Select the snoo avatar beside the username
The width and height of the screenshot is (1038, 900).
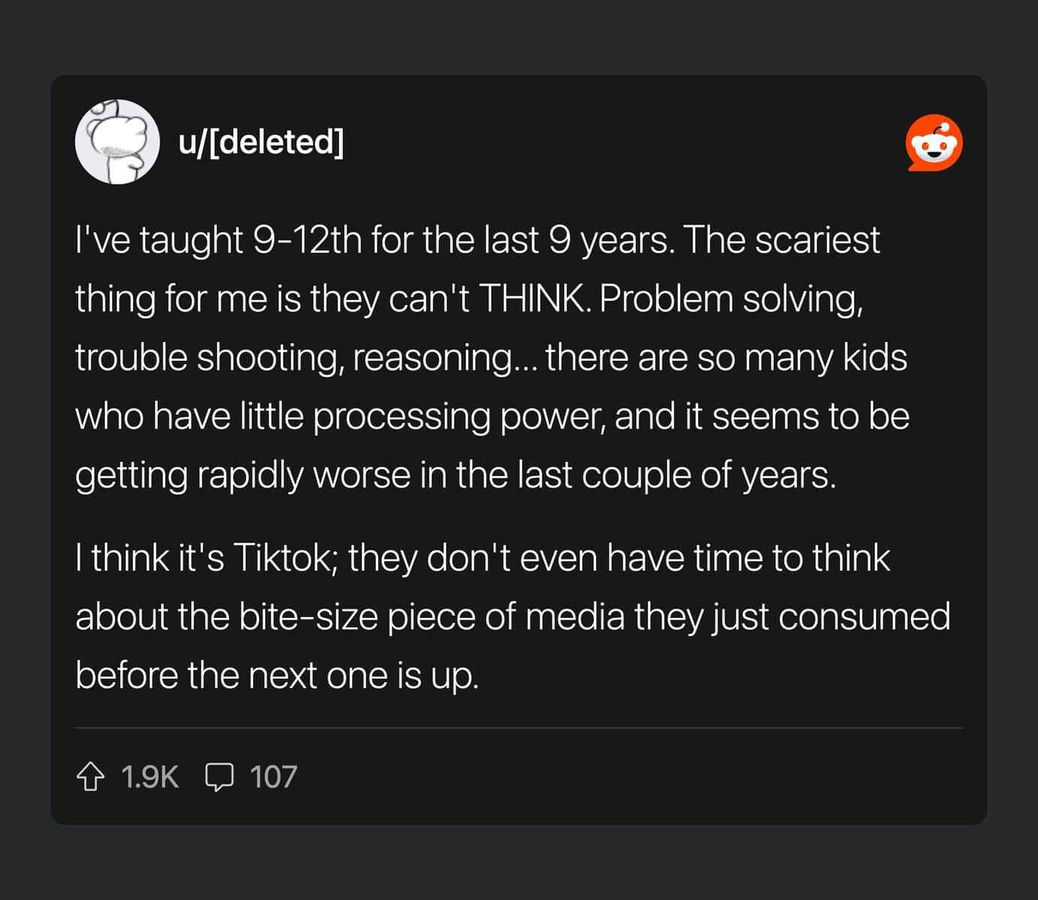(118, 142)
